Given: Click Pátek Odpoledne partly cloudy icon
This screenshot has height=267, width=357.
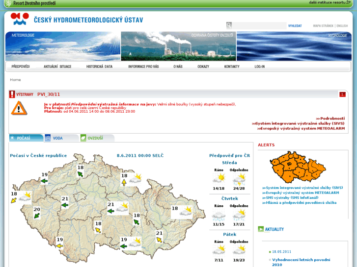Looking at the screenshot, I should tap(239, 250).
